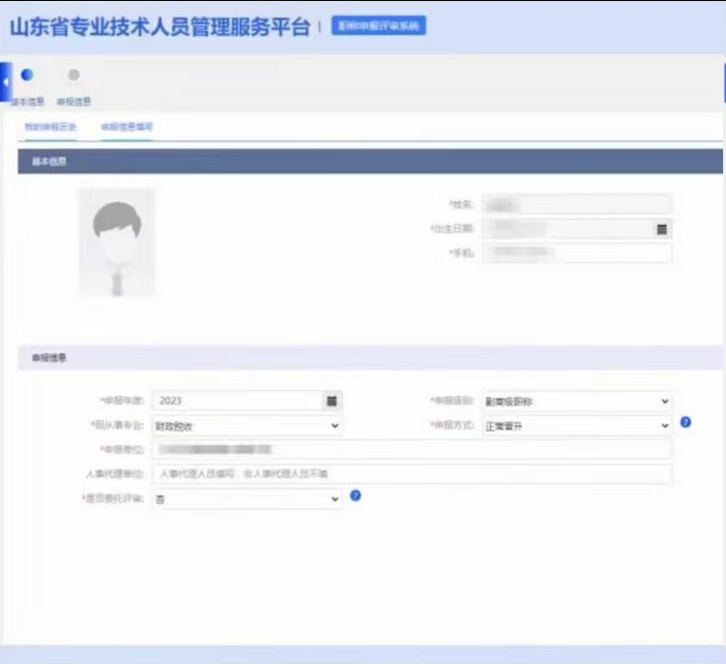Open the 申报年度 calendar picker icon
This screenshot has width=726, height=664.
(x=332, y=401)
